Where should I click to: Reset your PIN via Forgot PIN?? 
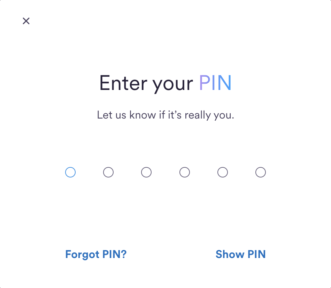[96, 254]
